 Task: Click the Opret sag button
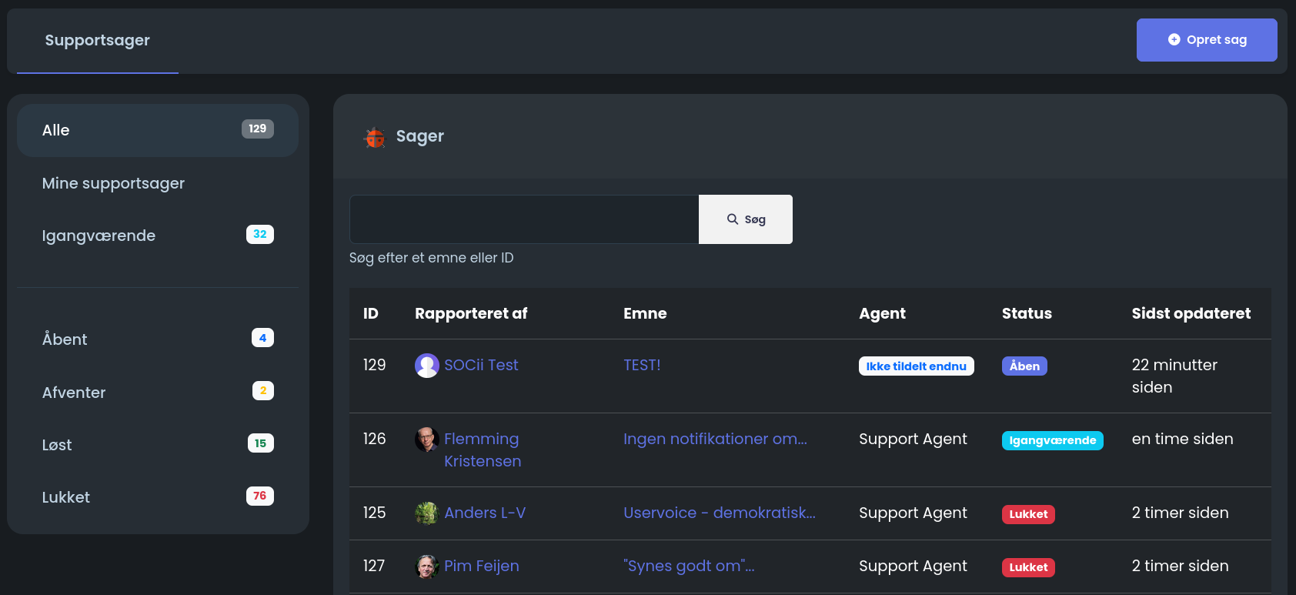[x=1206, y=40]
